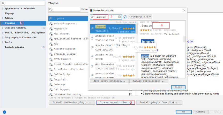Select CloudBees integration in plugin list
Image resolution: width=223 pixels, height=115 pixels.
(69, 69)
